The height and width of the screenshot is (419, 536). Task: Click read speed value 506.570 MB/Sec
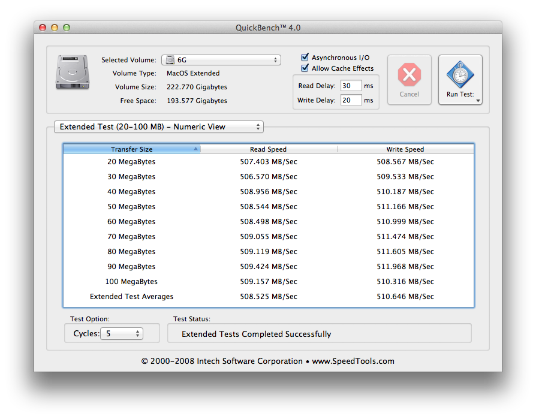coord(269,177)
